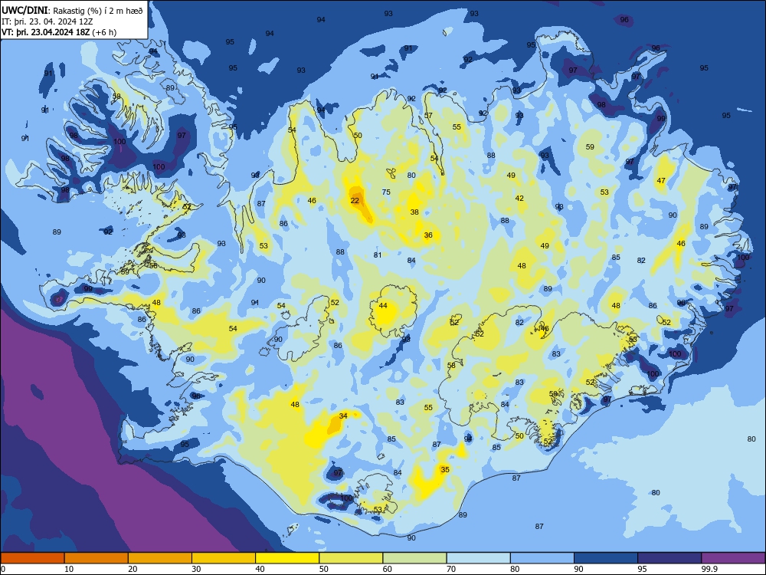Click the 30–40 amber legend swatch
Image resolution: width=766 pixels, height=575 pixels.
point(224,558)
